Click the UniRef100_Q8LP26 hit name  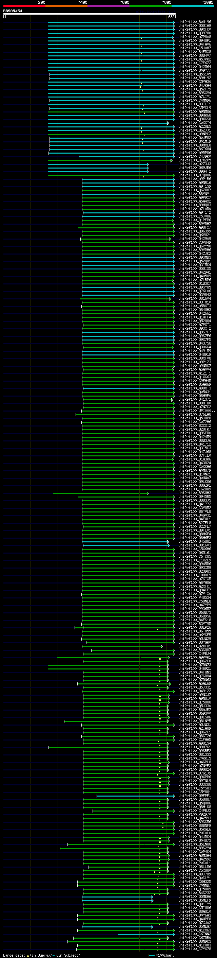pyautogui.click(x=195, y=627)
